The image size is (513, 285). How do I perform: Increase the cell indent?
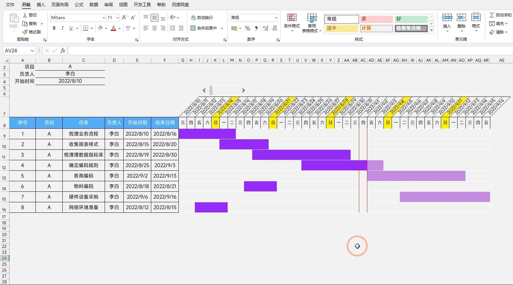pos(181,28)
